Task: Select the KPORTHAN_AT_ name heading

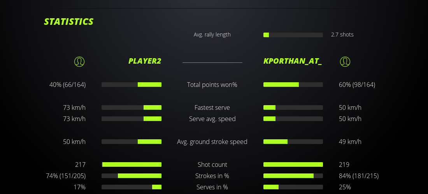Action: (x=293, y=61)
